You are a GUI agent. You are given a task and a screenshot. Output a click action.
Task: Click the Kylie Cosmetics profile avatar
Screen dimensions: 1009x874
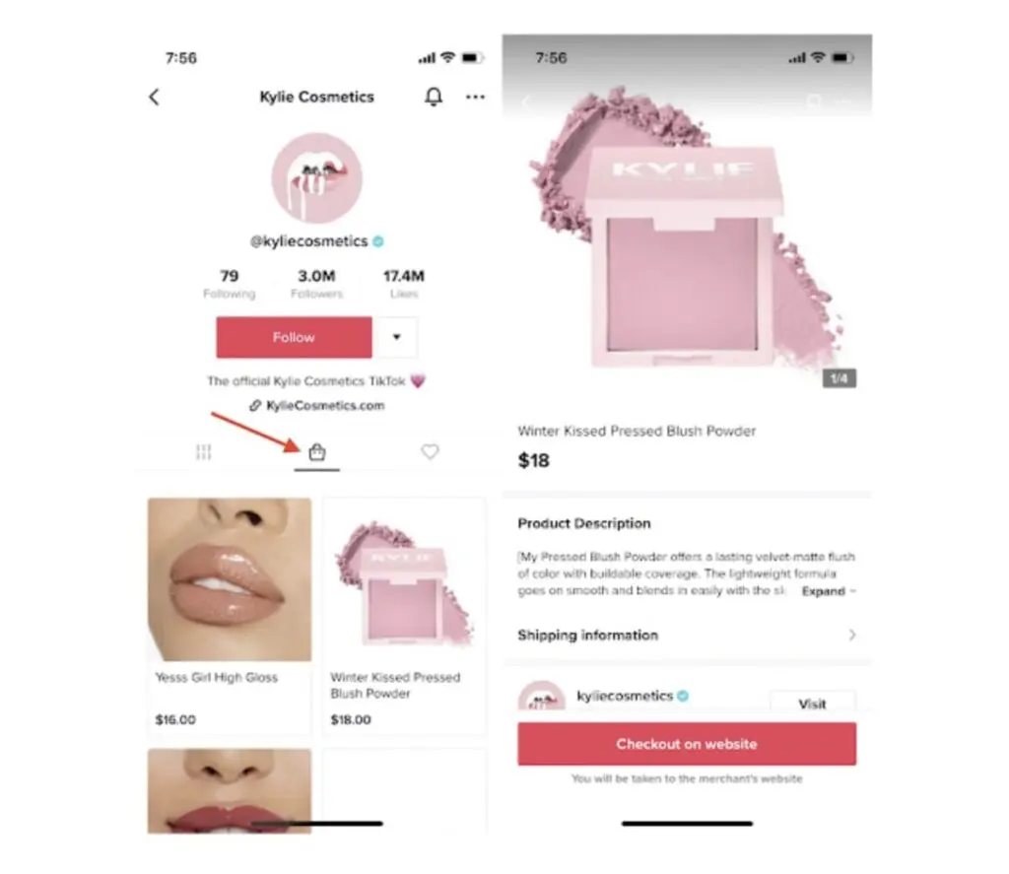pyautogui.click(x=316, y=178)
